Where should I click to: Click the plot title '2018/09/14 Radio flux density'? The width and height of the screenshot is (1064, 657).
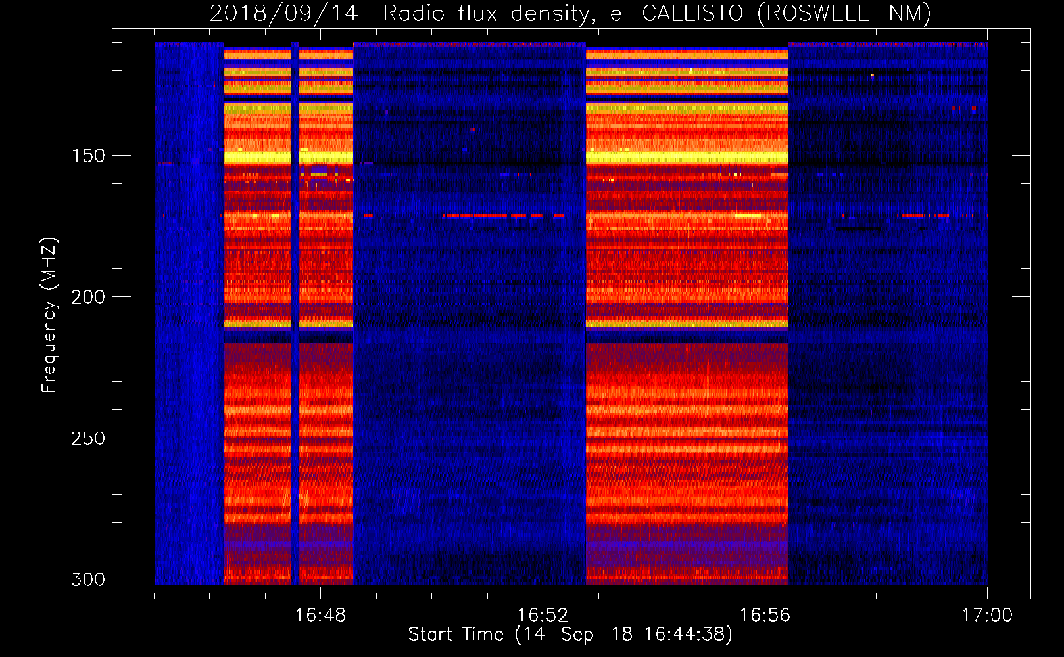point(402,14)
